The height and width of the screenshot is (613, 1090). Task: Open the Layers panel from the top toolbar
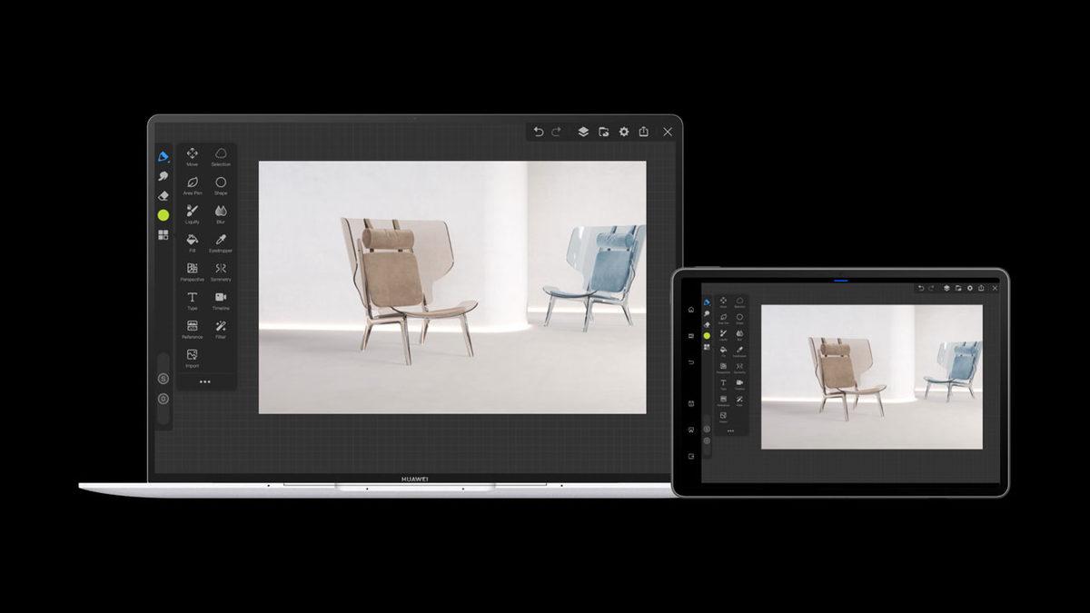click(x=584, y=132)
